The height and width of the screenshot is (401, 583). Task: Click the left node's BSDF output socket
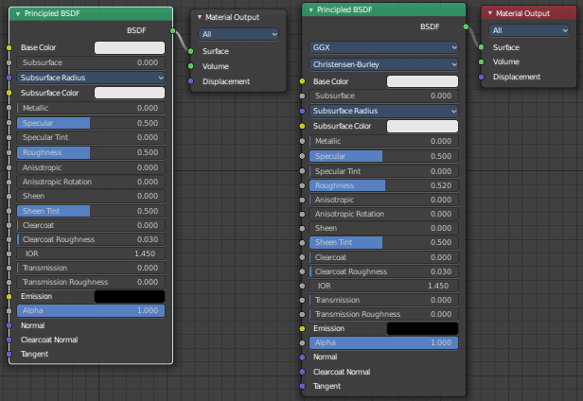pos(173,30)
